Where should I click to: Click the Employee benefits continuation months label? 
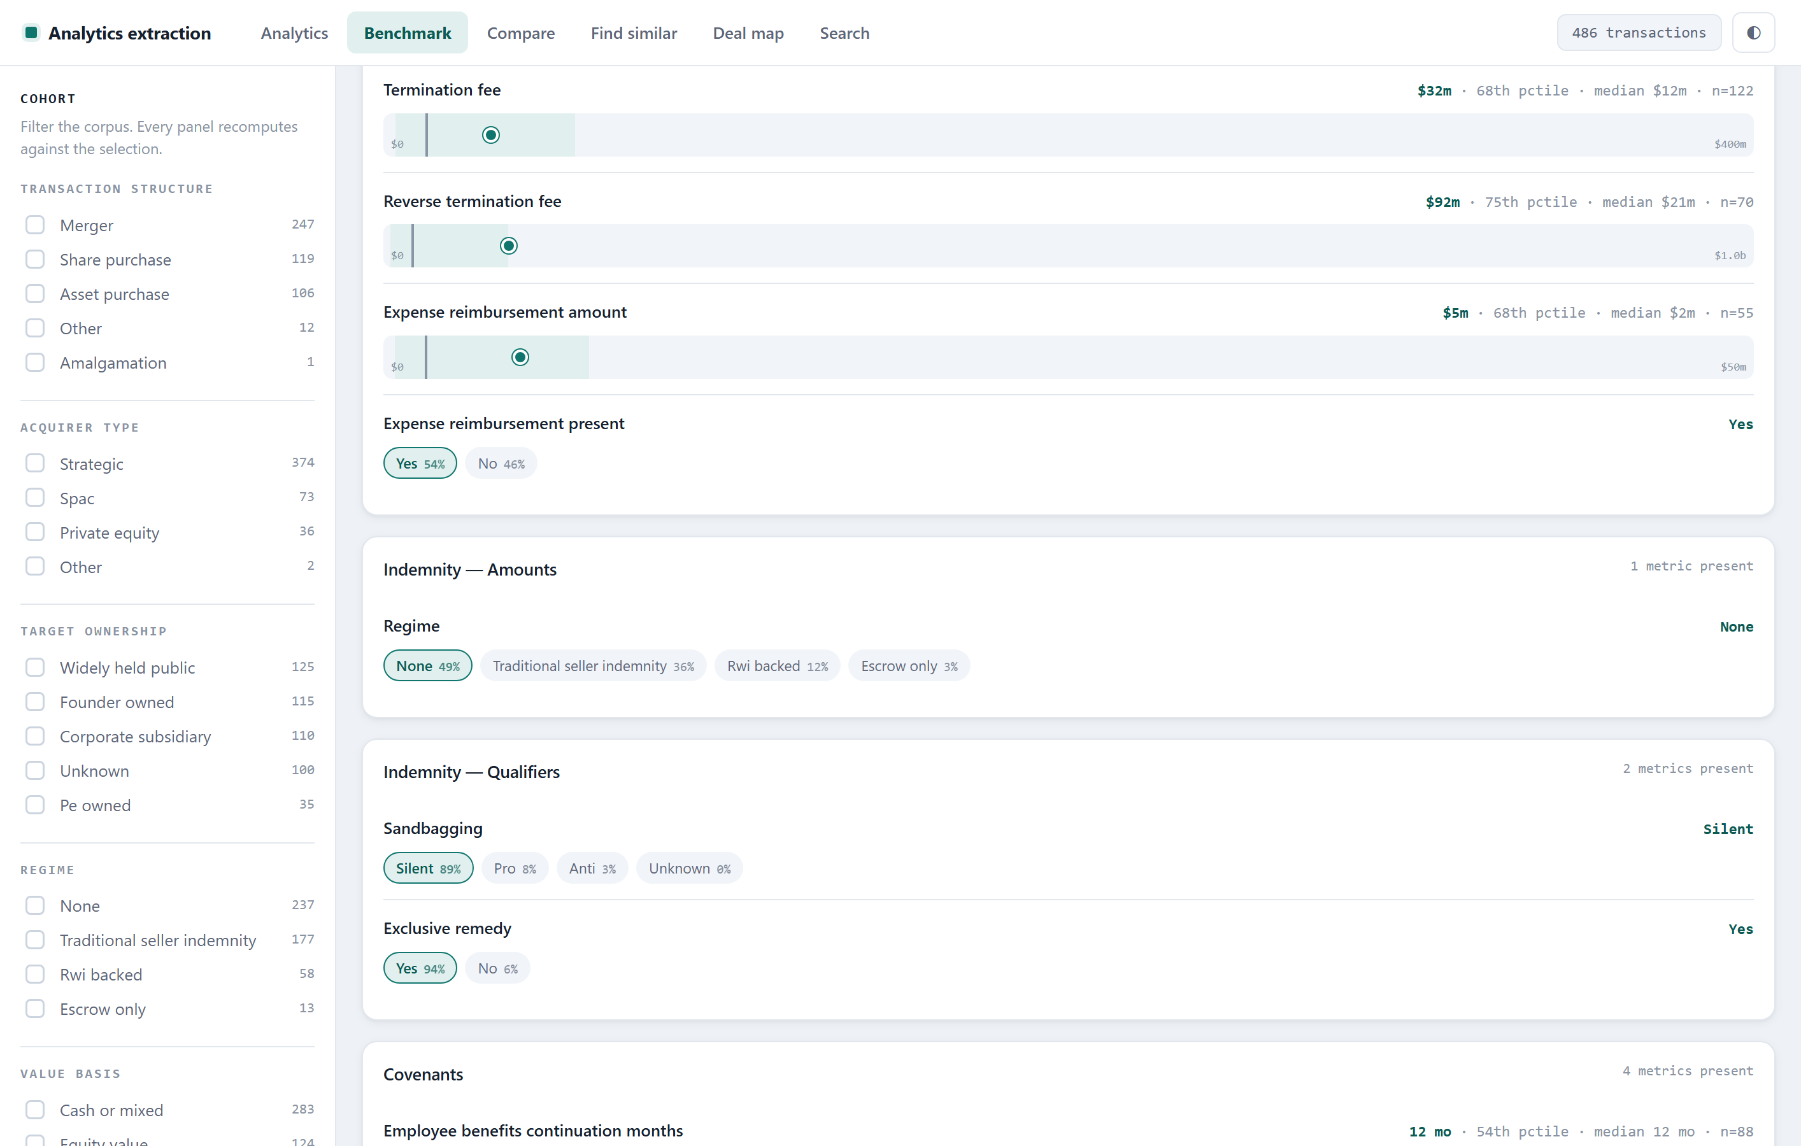coord(533,1131)
